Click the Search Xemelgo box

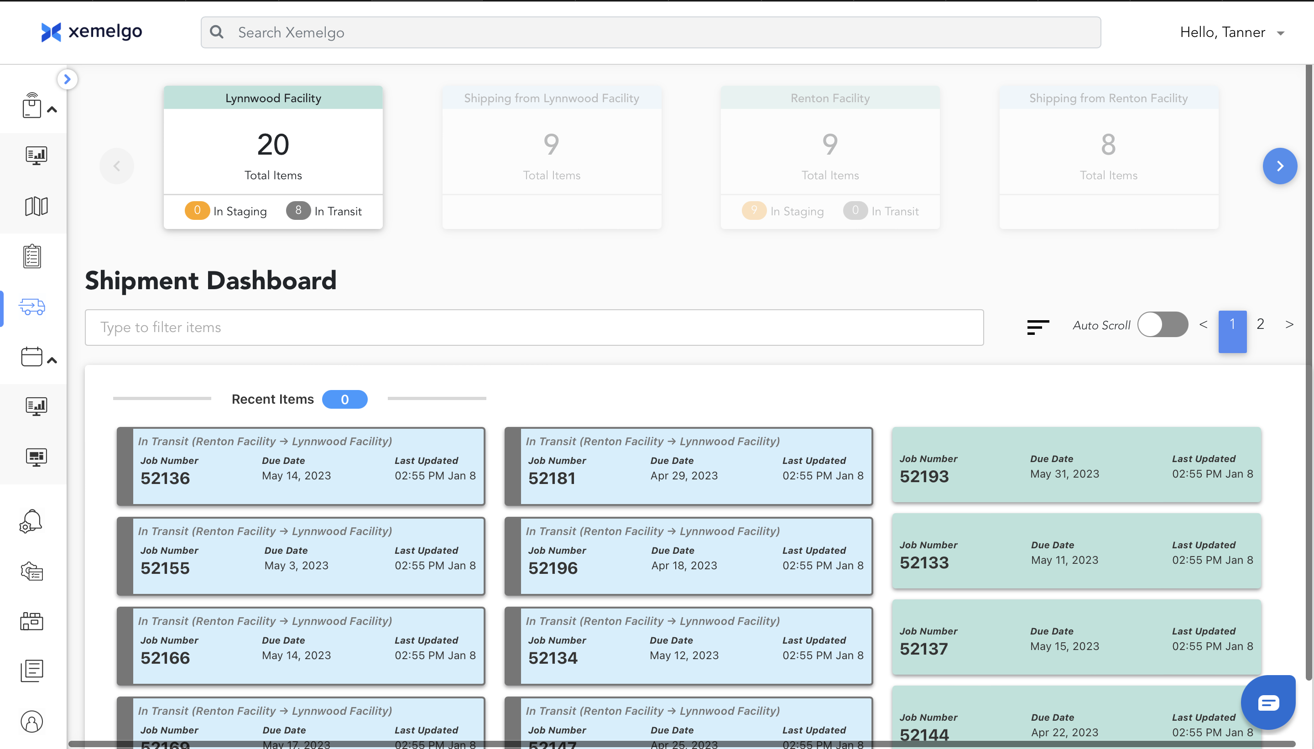(650, 32)
